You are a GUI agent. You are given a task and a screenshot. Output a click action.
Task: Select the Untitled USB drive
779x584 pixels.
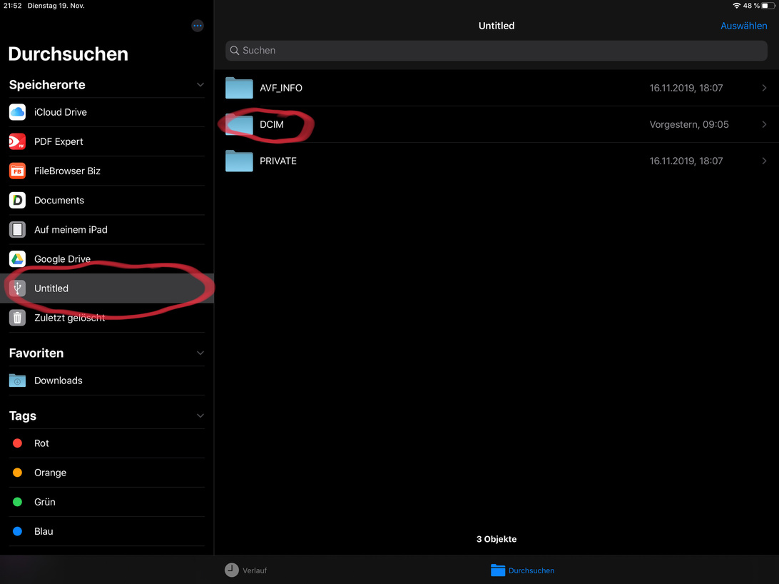click(x=51, y=288)
